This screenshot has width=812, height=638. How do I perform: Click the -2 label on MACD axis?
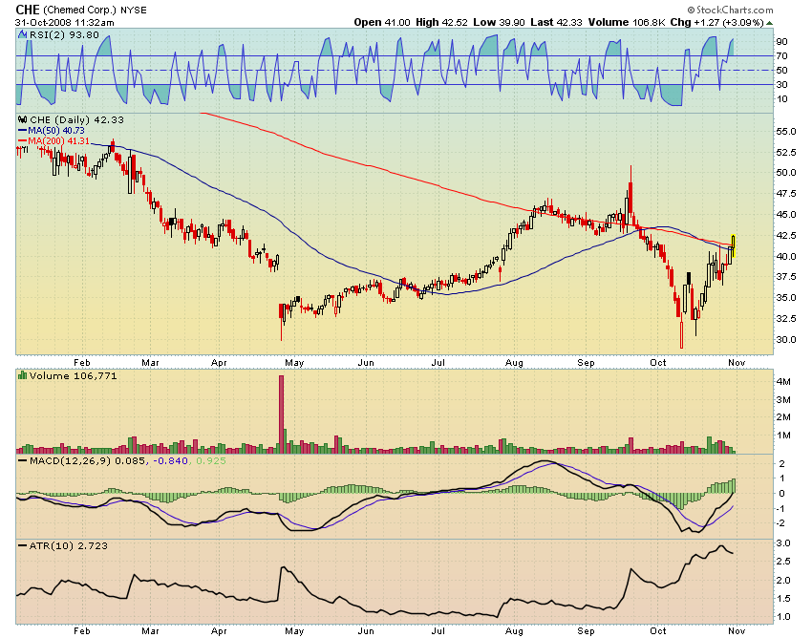tap(780, 523)
